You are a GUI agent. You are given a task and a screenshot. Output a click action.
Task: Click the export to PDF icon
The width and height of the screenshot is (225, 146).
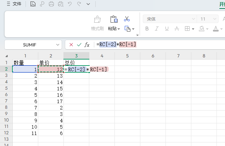tap(42, 4)
